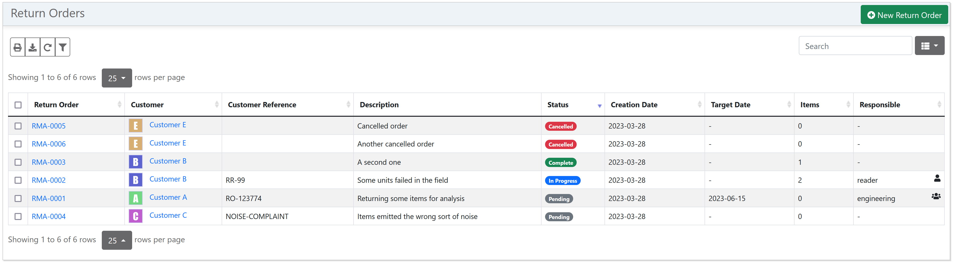Viewport: 954px width, 264px height.
Task: Check the box for RMA-0005
Action: 18,126
